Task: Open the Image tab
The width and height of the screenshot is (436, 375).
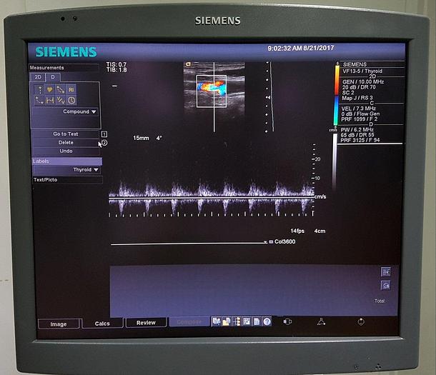Action: (x=59, y=324)
